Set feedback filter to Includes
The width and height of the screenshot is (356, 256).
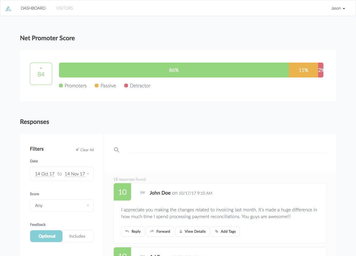point(77,236)
